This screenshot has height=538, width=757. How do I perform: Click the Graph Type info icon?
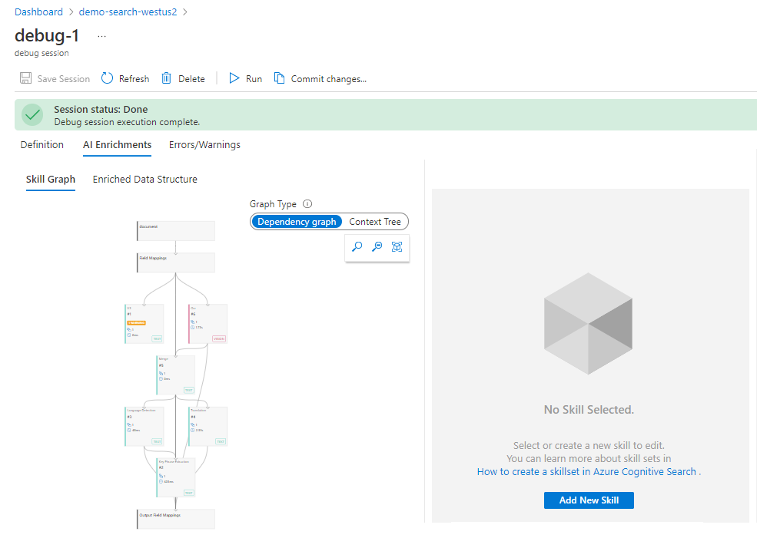pos(307,204)
